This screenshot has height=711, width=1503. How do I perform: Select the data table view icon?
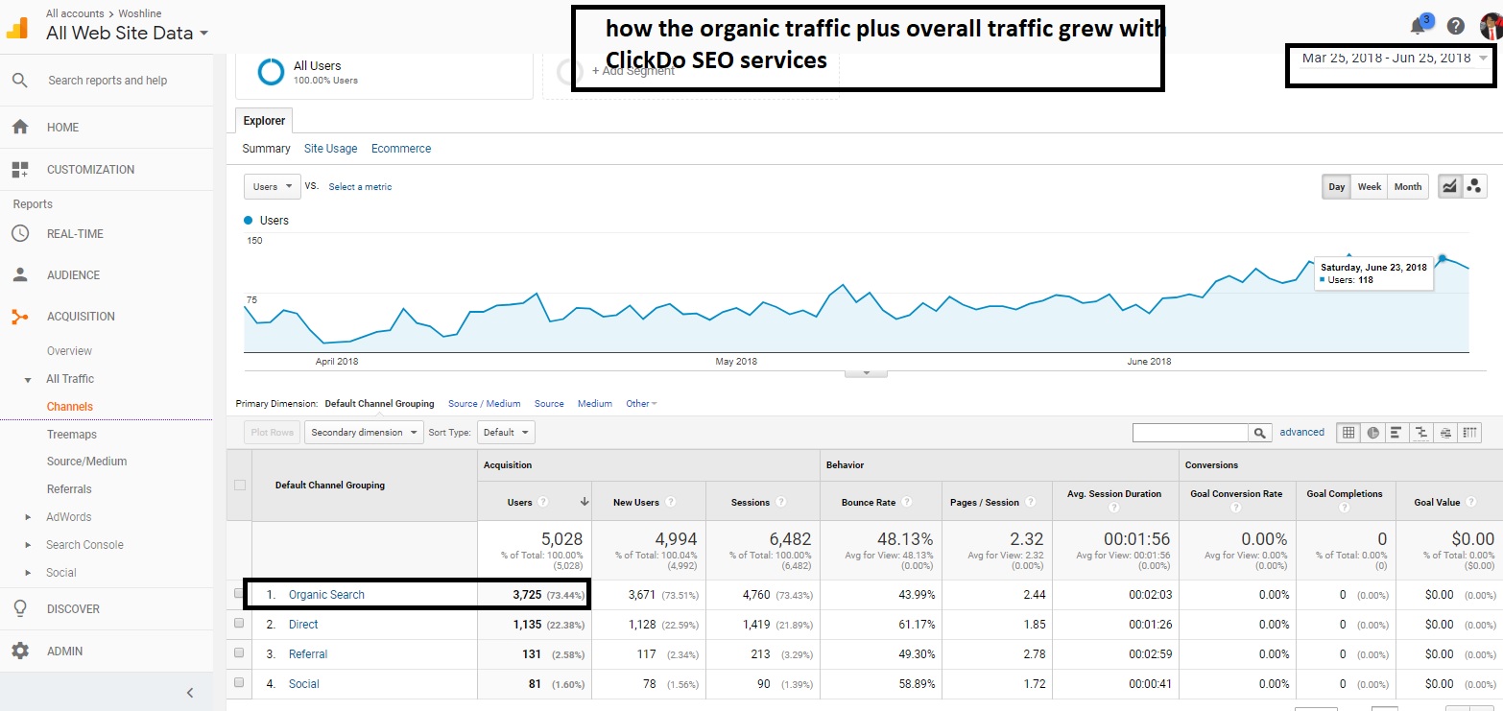1348,433
